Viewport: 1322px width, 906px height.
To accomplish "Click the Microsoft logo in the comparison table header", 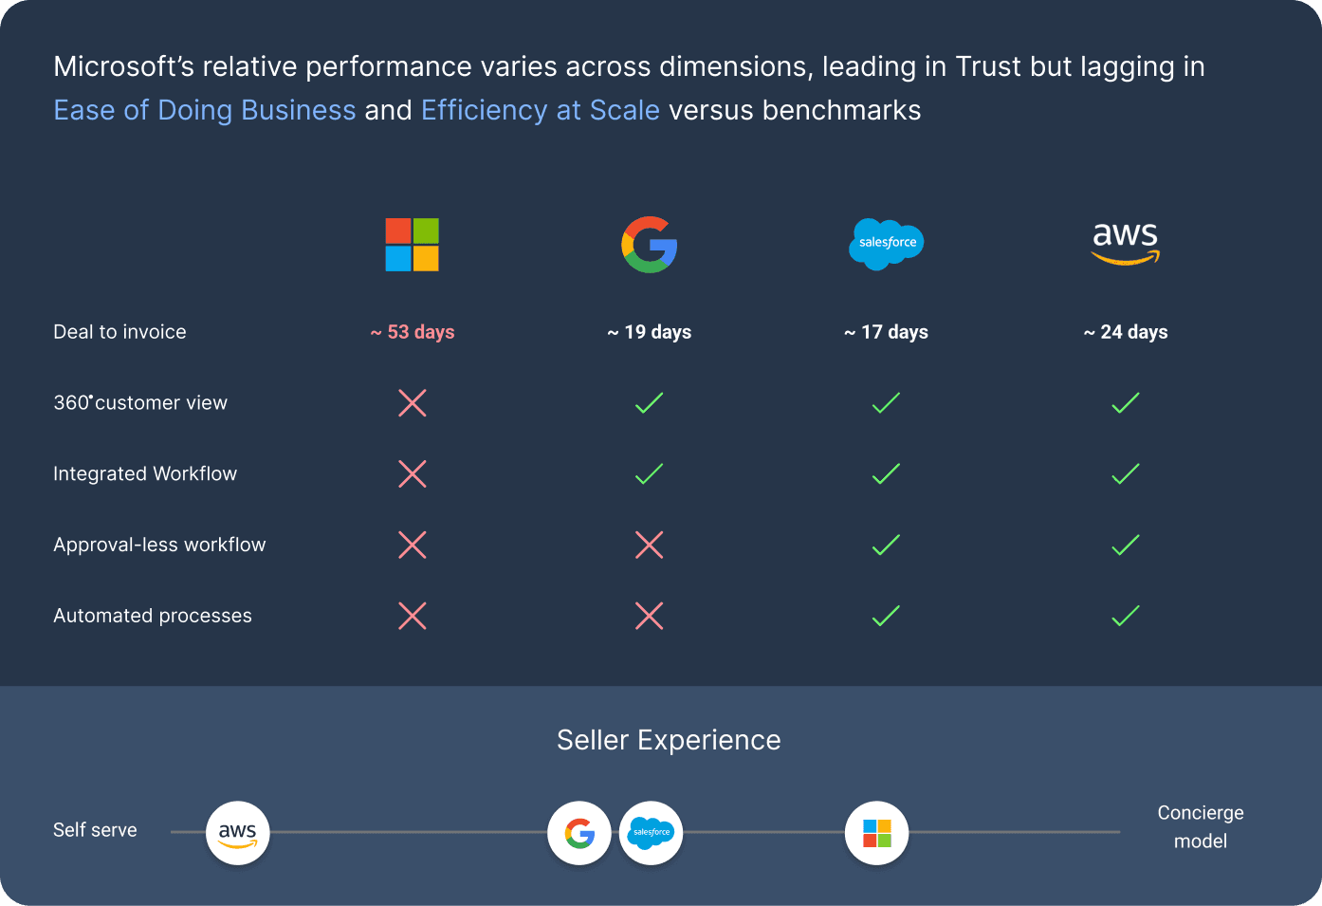I will [x=412, y=245].
